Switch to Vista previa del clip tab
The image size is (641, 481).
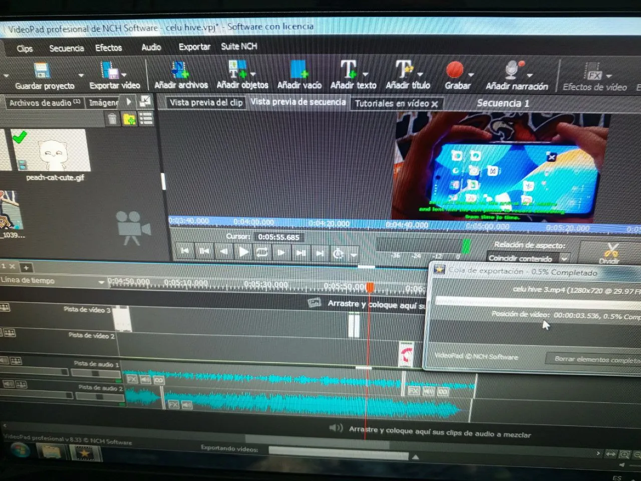[x=205, y=102]
